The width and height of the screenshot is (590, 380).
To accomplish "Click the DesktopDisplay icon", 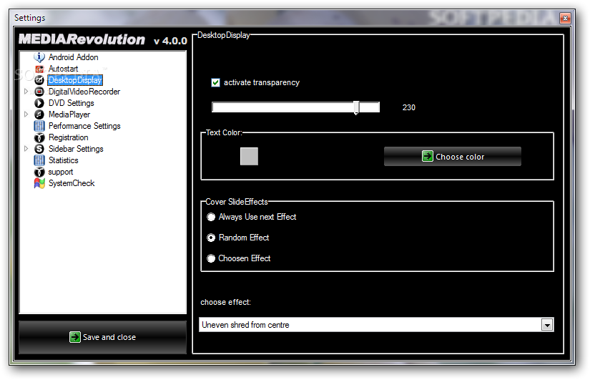I will 39,80.
